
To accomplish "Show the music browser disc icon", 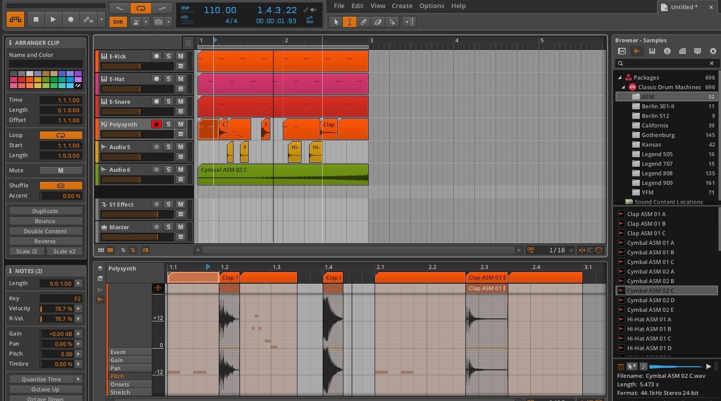I will tap(667, 51).
